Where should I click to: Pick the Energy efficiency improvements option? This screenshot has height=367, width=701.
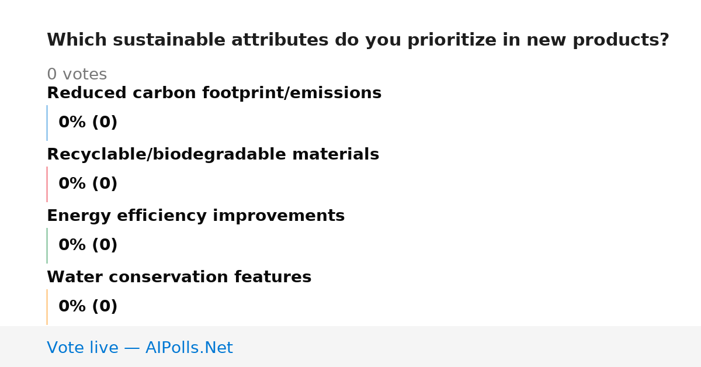[196, 216]
